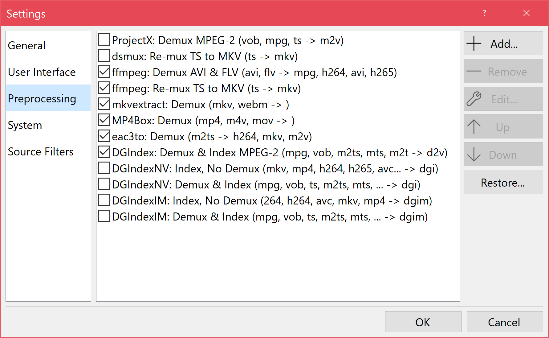
Task: Select 'DGIndexIM: Demux & Index' row text
Action: [270, 217]
